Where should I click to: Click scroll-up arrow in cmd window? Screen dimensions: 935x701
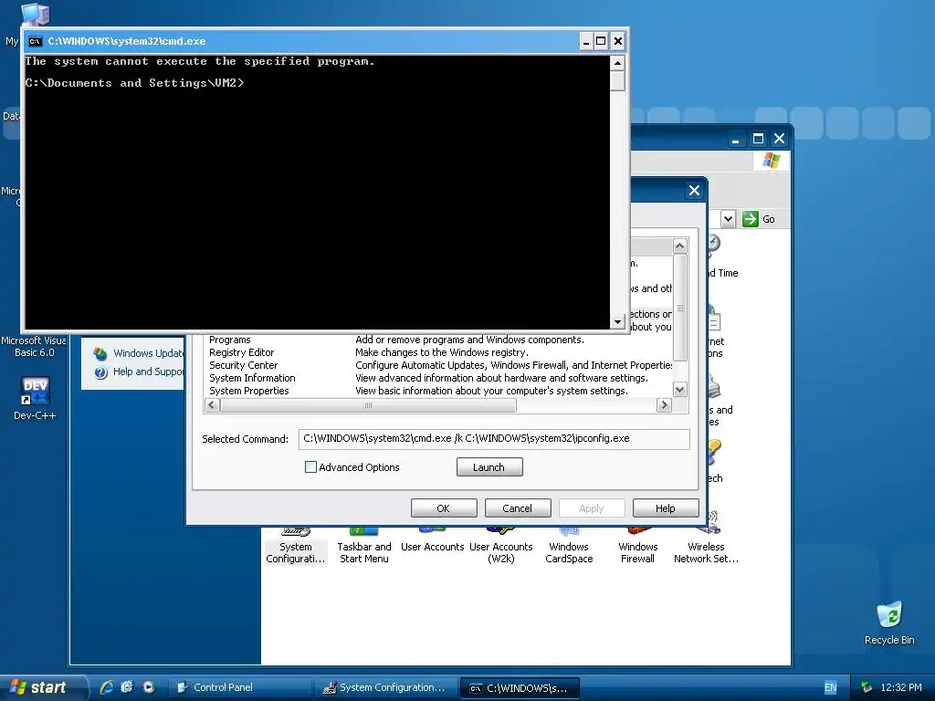coord(618,63)
